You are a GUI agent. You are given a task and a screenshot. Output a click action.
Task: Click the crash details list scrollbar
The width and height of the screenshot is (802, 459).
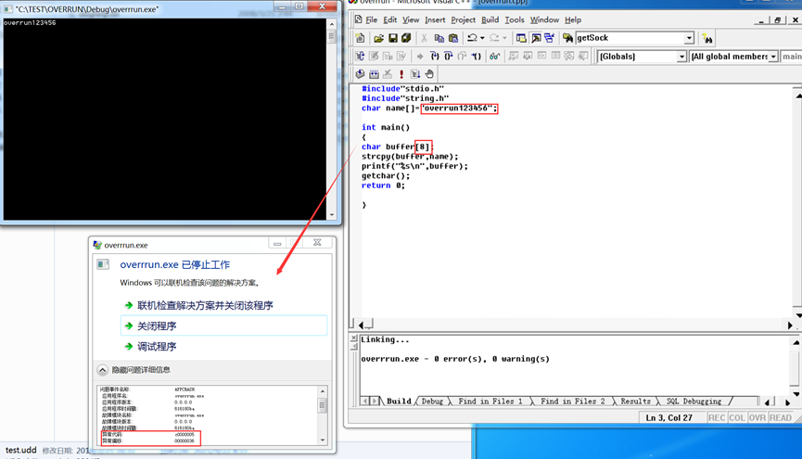click(x=323, y=415)
